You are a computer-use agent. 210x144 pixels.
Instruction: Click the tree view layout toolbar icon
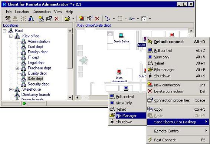coord(107,19)
